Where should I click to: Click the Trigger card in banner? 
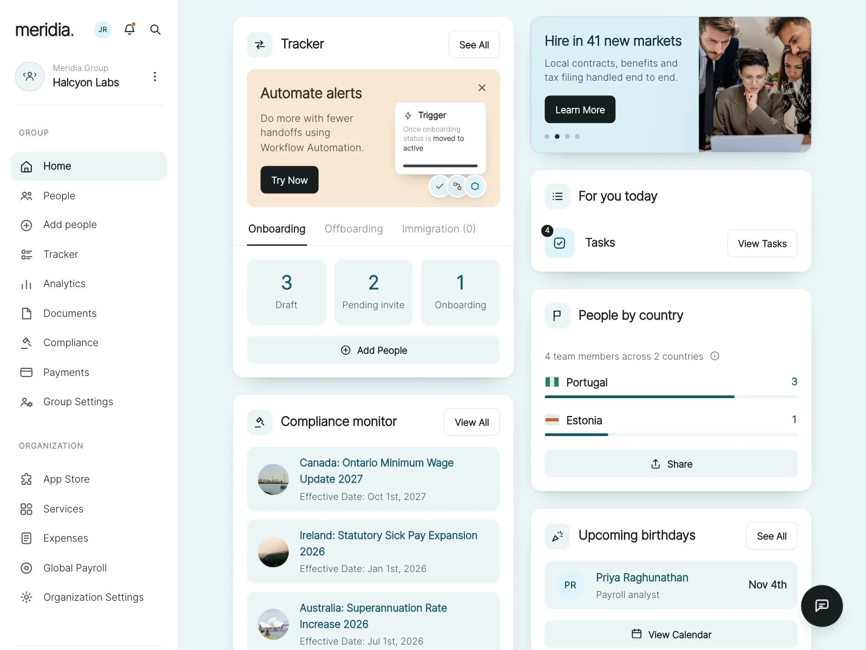tap(441, 138)
